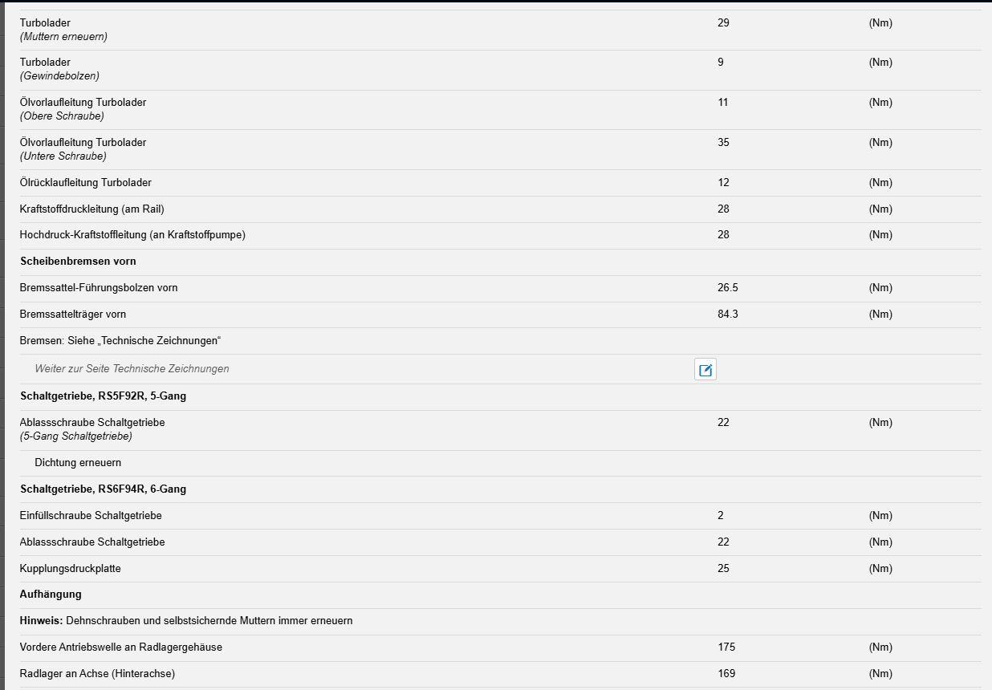The height and width of the screenshot is (690, 992).
Task: Select the Kupplungsdruckplatte row
Action: click(500, 569)
